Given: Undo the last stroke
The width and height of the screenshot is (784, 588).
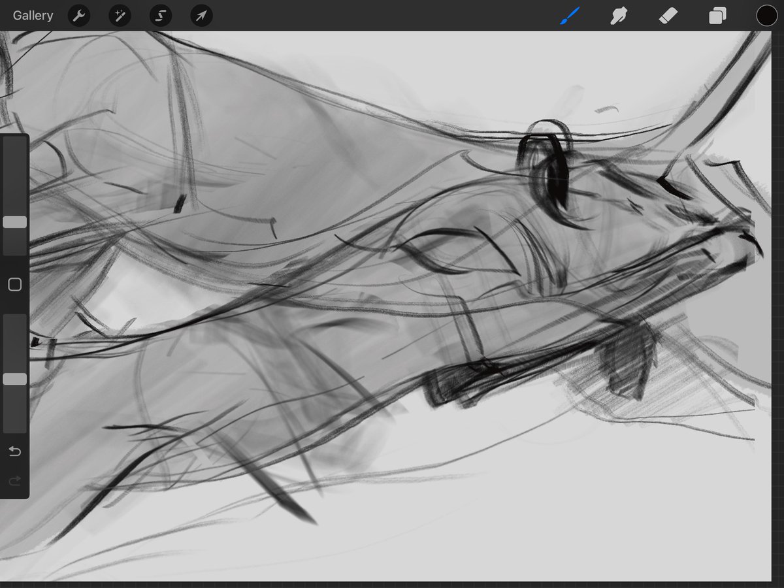Looking at the screenshot, I should 14,451.
